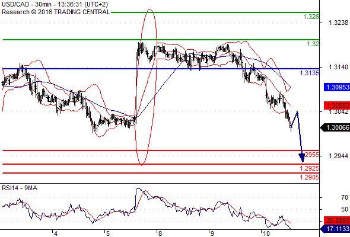Click the USD/CAD 30min chart title
The height and width of the screenshot is (237, 350).
pos(55,4)
